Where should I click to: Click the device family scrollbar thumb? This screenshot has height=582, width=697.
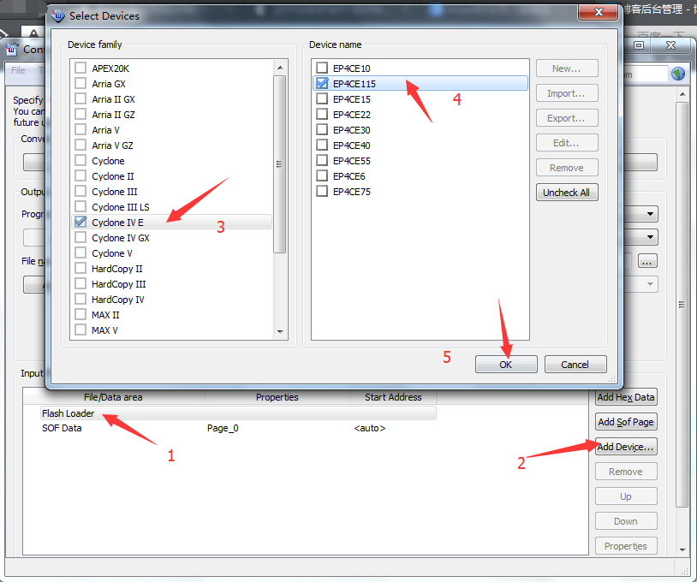280,164
